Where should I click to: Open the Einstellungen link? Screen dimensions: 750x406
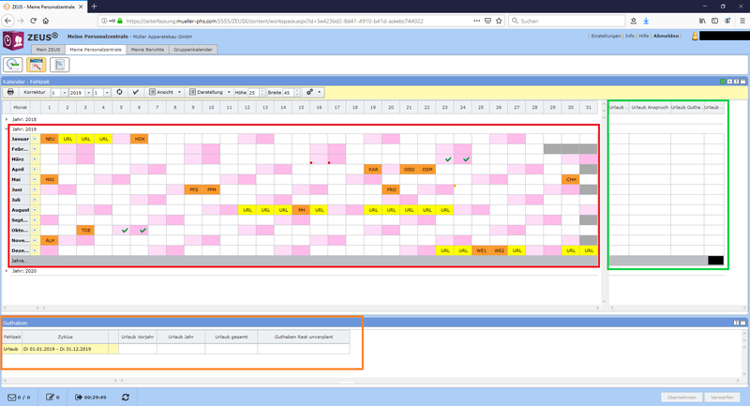tap(606, 36)
